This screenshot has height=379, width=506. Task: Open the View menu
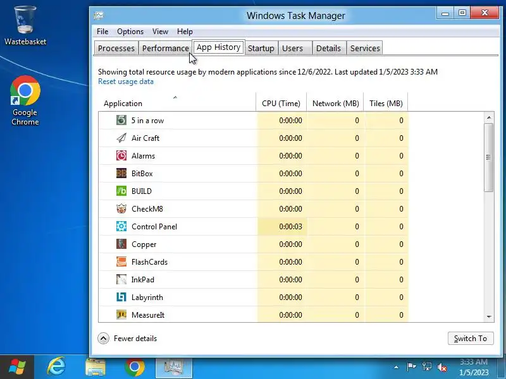click(160, 32)
